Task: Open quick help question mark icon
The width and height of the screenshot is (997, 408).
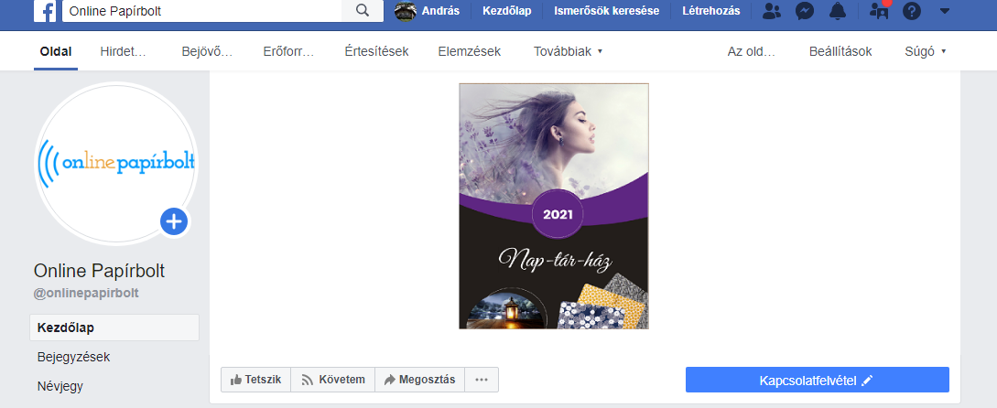Action: click(x=911, y=11)
